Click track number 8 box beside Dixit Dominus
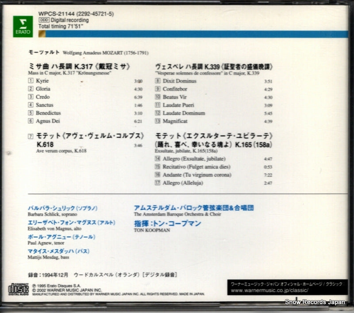The image size is (354, 313). pyautogui.click(x=158, y=81)
